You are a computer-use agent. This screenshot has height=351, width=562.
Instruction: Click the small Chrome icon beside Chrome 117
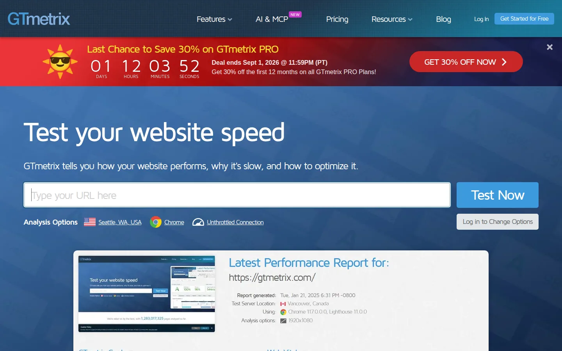pos(283,312)
